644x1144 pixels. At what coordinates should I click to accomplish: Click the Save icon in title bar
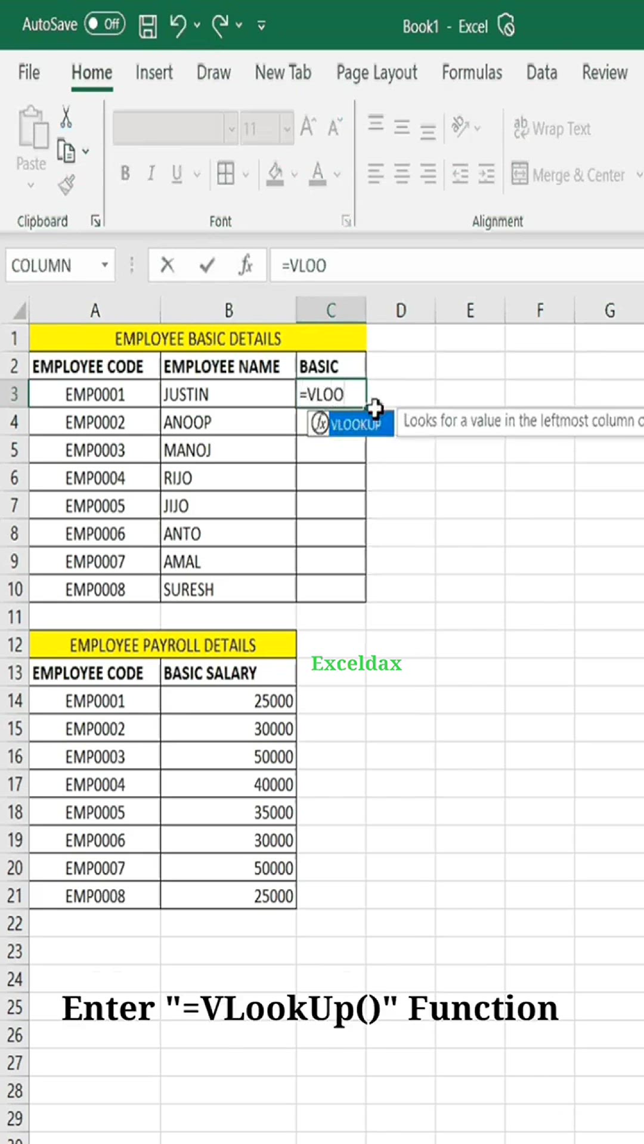[x=147, y=26]
